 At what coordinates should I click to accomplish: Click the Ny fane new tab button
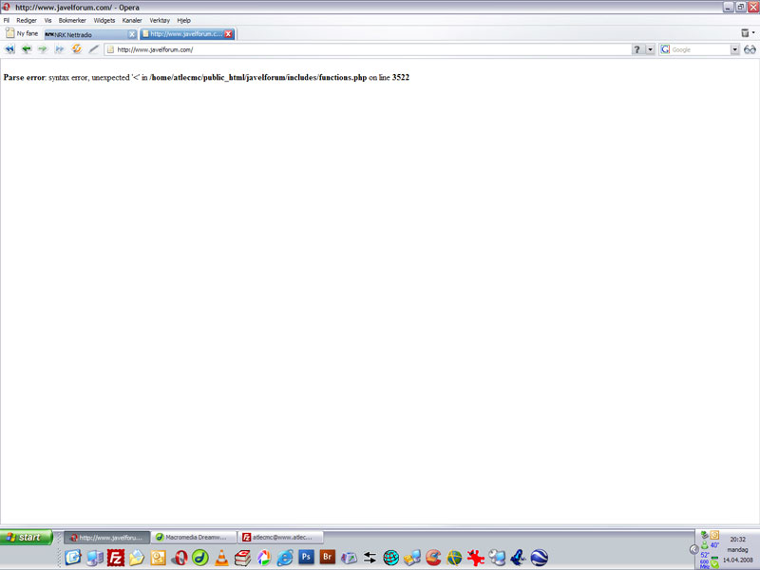tap(22, 33)
